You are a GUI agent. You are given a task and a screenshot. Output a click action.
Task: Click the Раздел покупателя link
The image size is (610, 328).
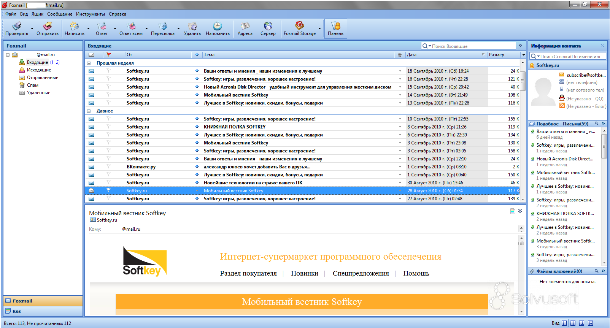[248, 273]
